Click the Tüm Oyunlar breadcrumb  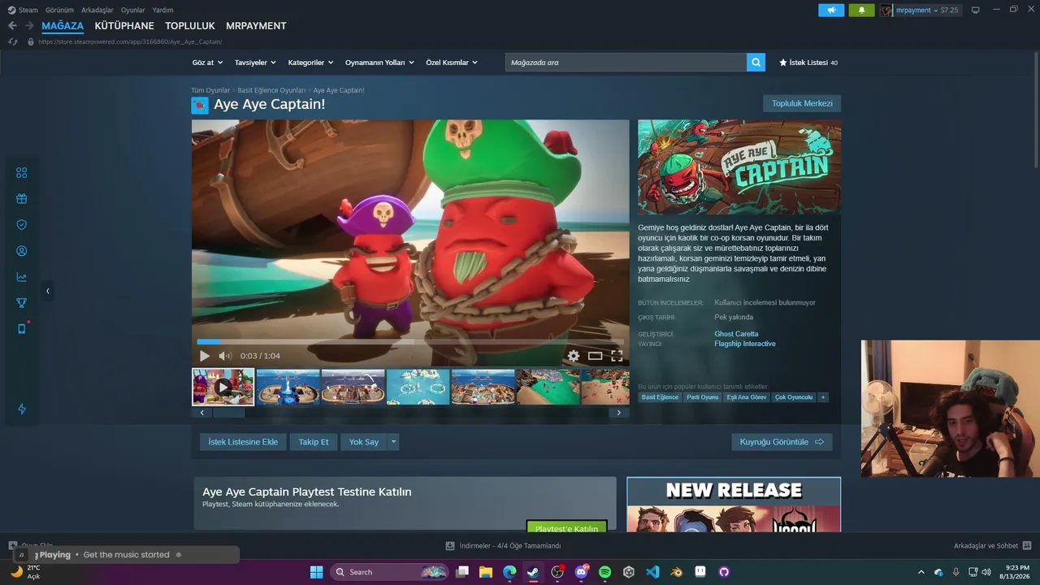click(210, 90)
